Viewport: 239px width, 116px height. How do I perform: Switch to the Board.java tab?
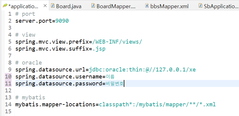(66, 6)
